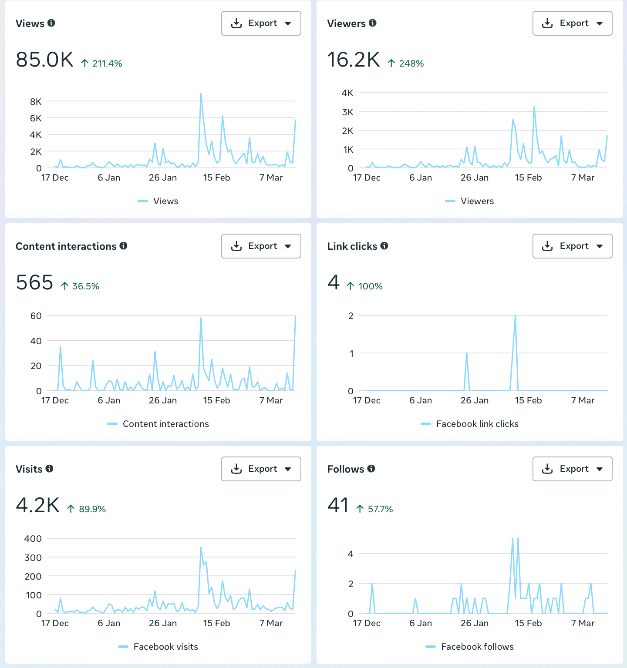Open the Export dropdown for Viewers

(600, 23)
